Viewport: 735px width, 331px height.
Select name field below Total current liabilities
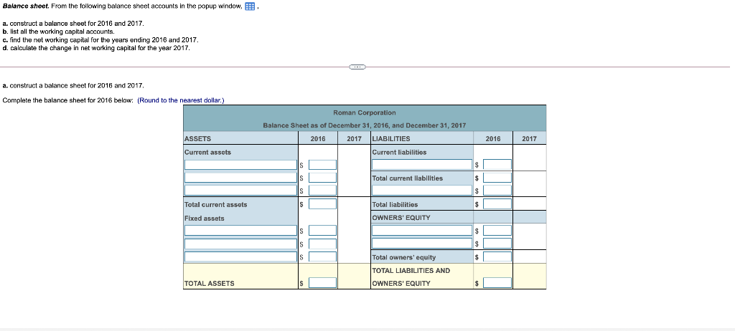(x=422, y=191)
